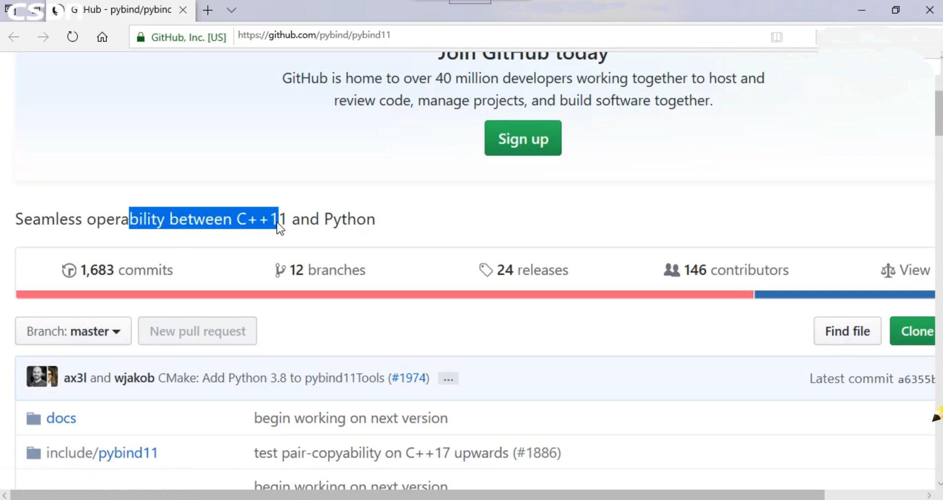
Task: Open the ax3l author link
Action: [x=75, y=378]
